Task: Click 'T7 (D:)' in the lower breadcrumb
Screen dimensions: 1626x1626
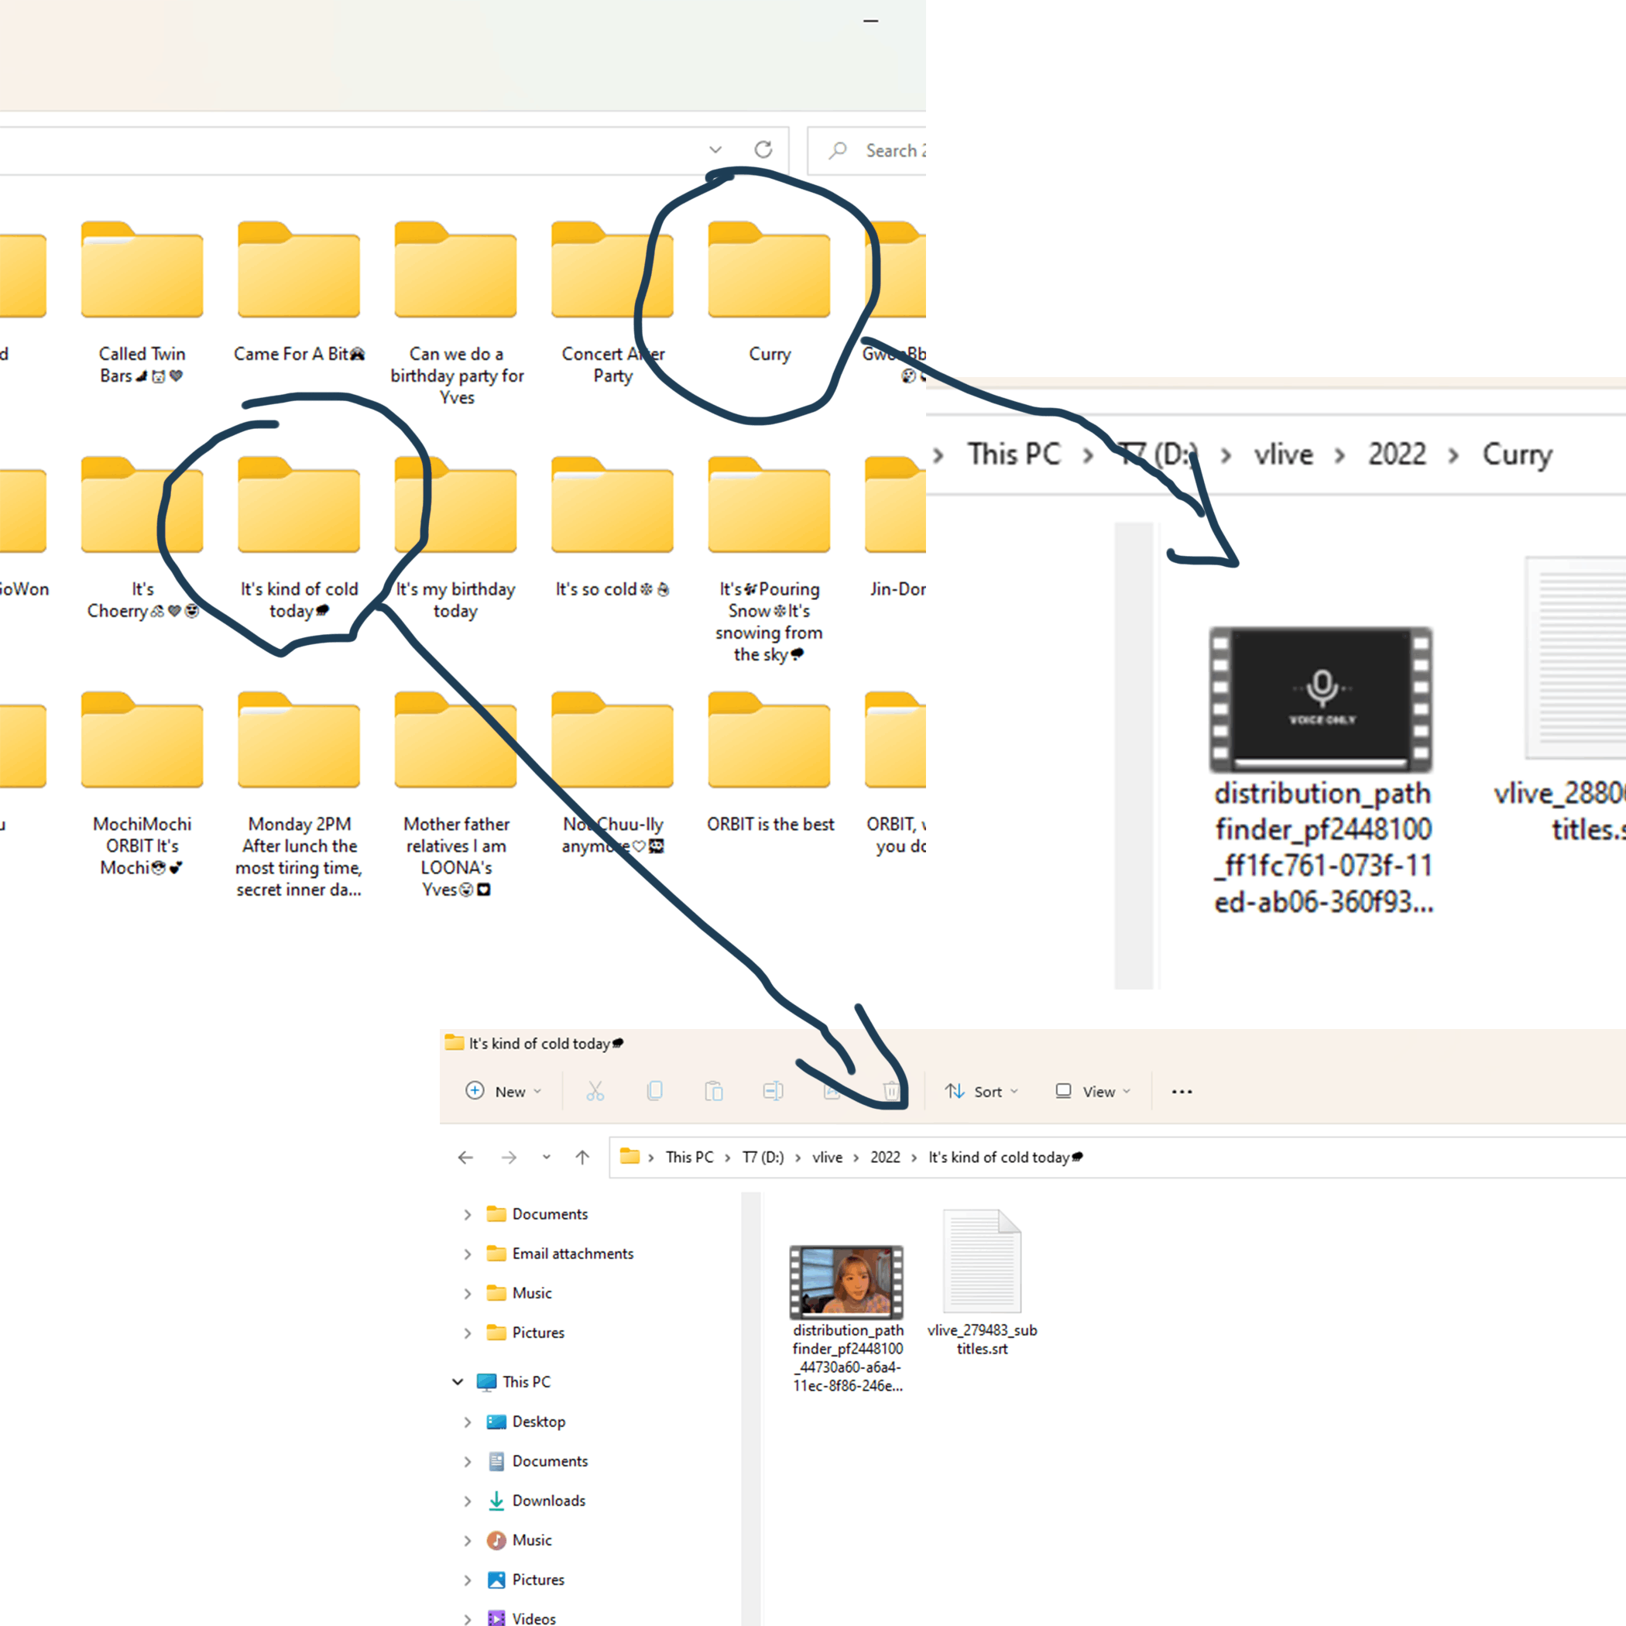Action: pyautogui.click(x=763, y=1158)
